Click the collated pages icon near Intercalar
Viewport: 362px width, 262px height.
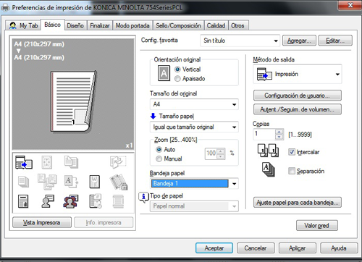point(268,151)
